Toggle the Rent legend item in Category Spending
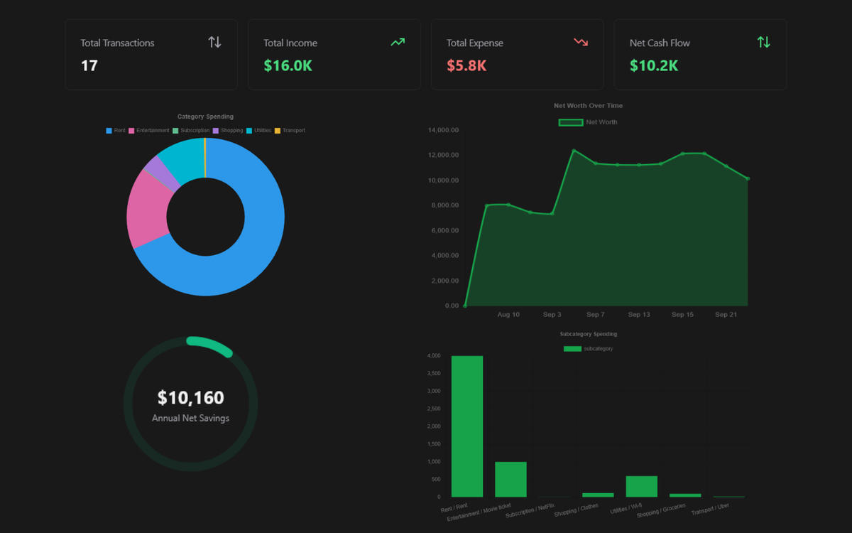This screenshot has height=533, width=852. click(x=116, y=131)
